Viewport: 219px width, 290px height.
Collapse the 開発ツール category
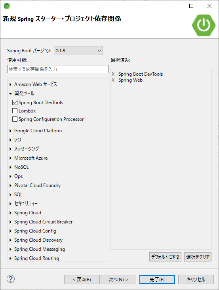pyautogui.click(x=11, y=93)
